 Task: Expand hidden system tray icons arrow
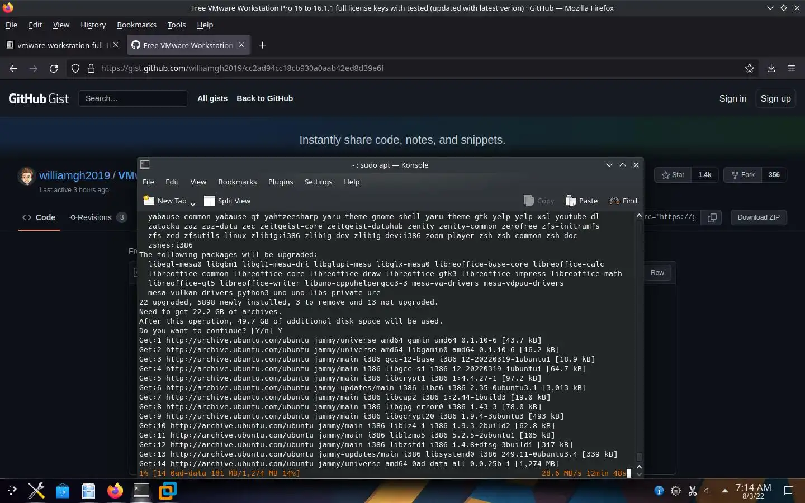725,491
